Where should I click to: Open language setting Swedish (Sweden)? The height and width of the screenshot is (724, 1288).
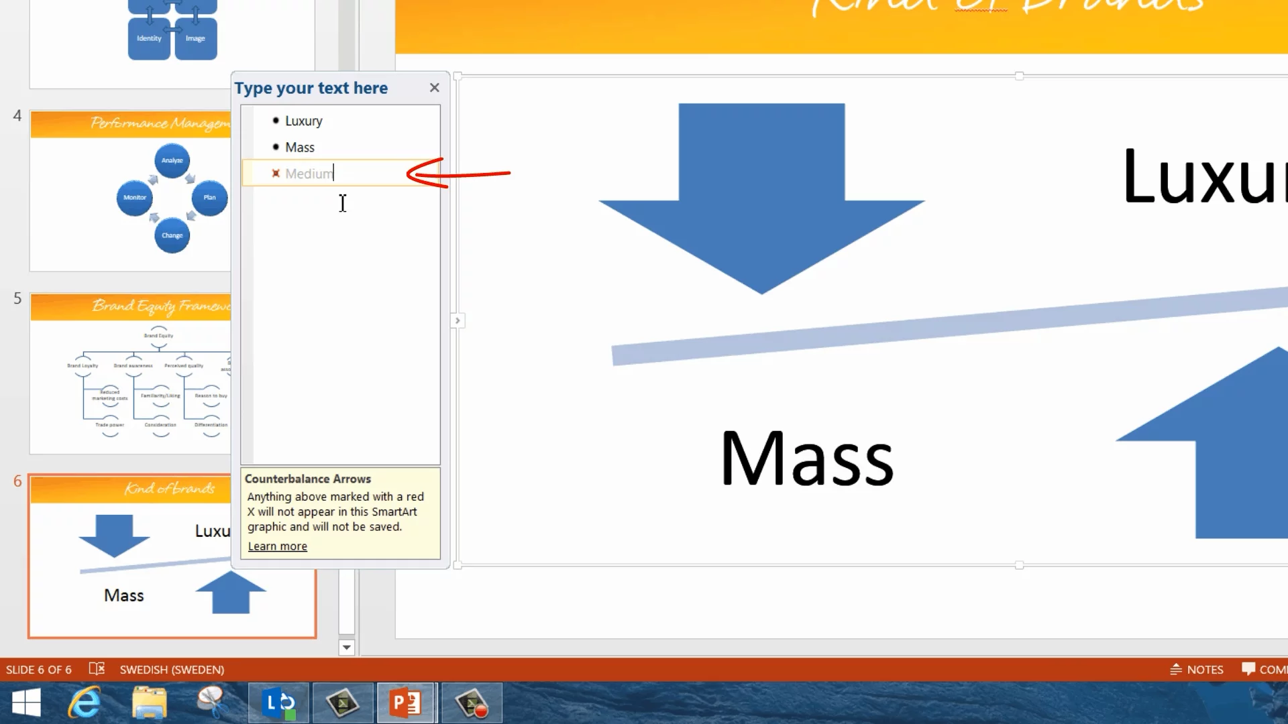172,670
